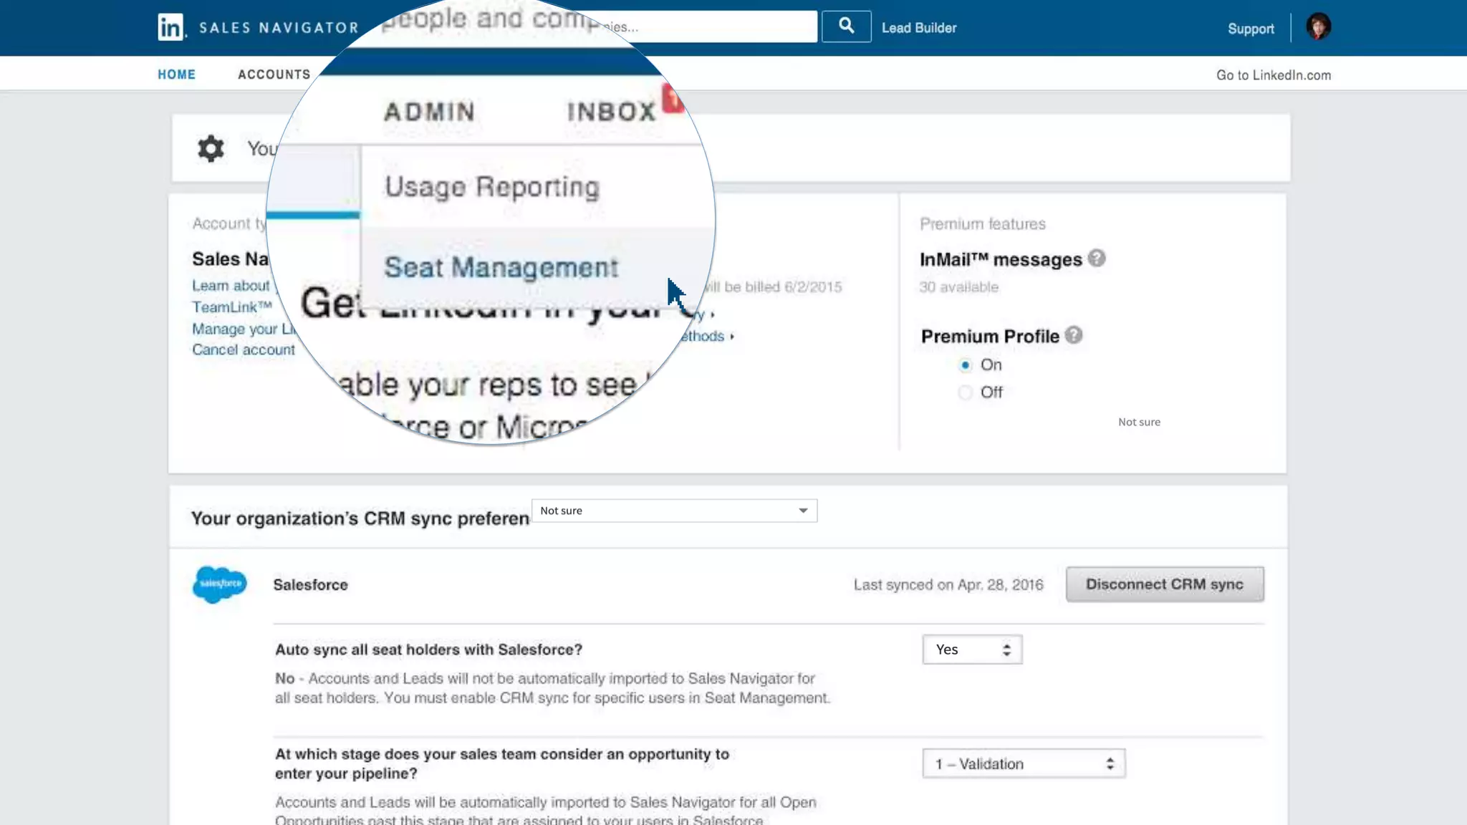Click the settings gear icon
Viewport: 1467px width, 825px height.
point(211,148)
